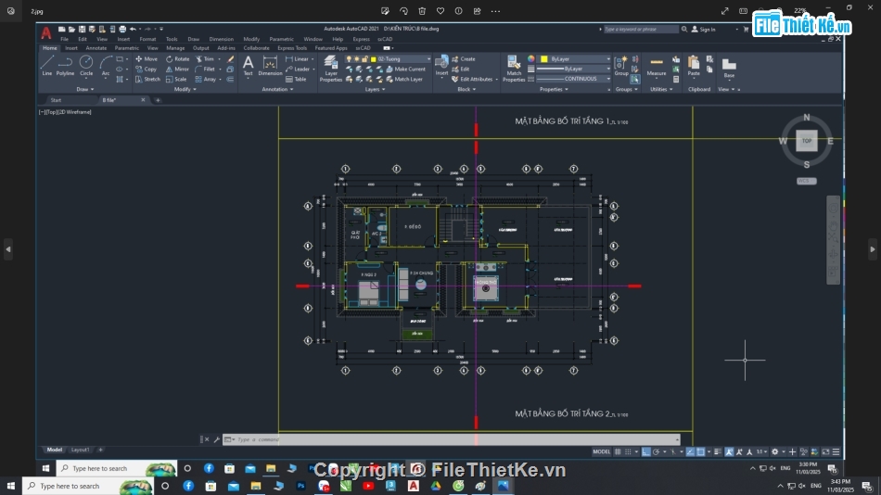Image resolution: width=881 pixels, height=495 pixels.
Task: Insert a Table from Annotation panel
Action: (x=296, y=79)
